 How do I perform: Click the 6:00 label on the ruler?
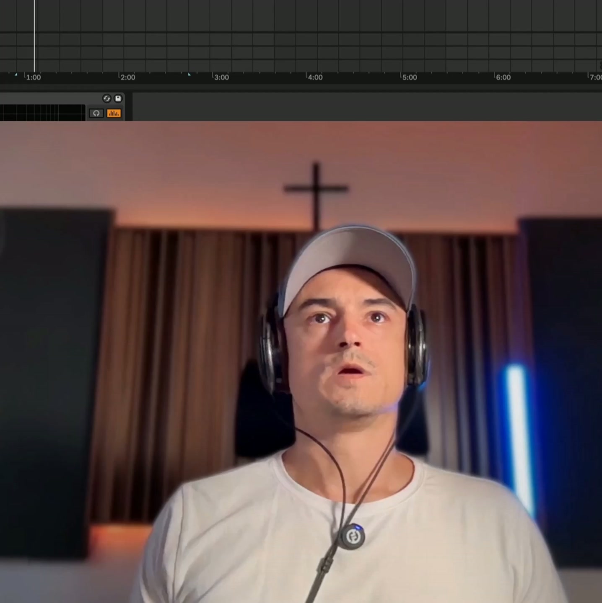click(503, 77)
